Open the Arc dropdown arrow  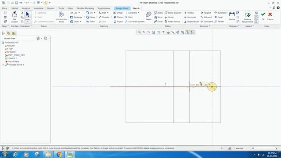(x=95, y=13)
